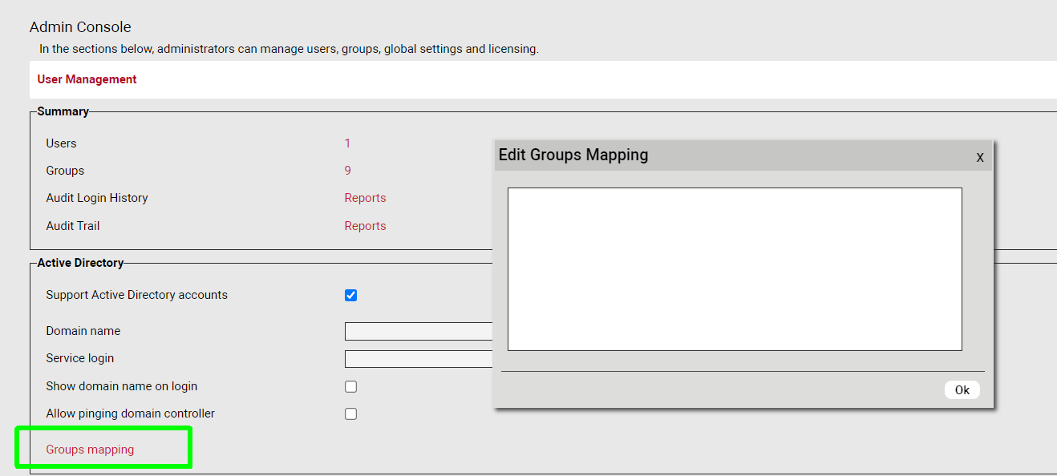This screenshot has width=1057, height=476.
Task: Open Audit Trail Reports link
Action: (365, 226)
